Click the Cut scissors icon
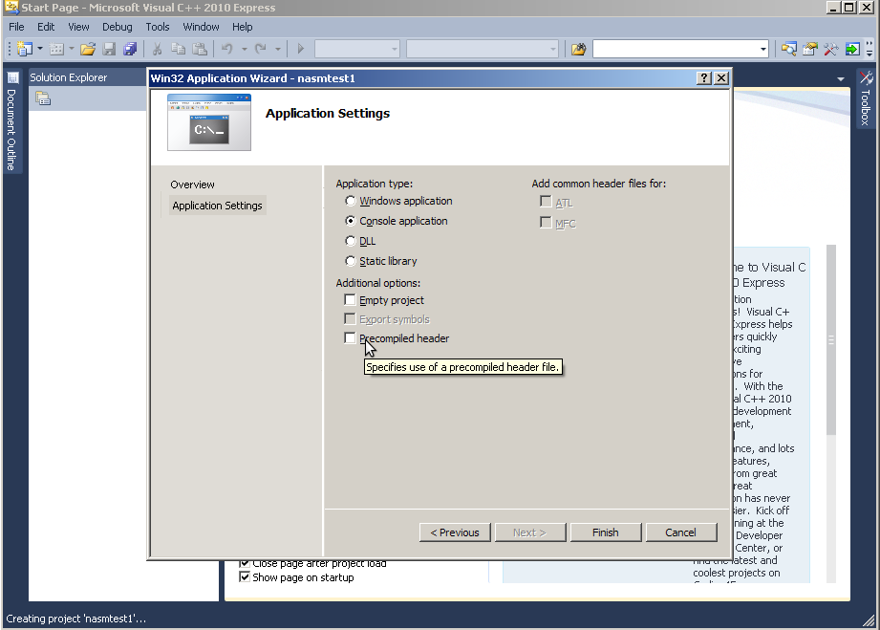Screen dimensions: 880x630 tap(157, 49)
